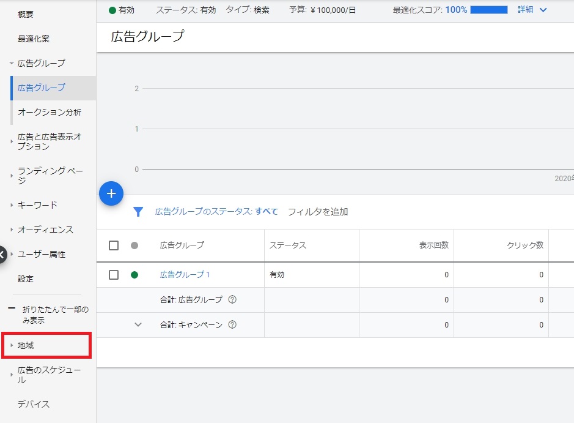Click the キーワード label in side menu
The width and height of the screenshot is (574, 423).
[38, 205]
